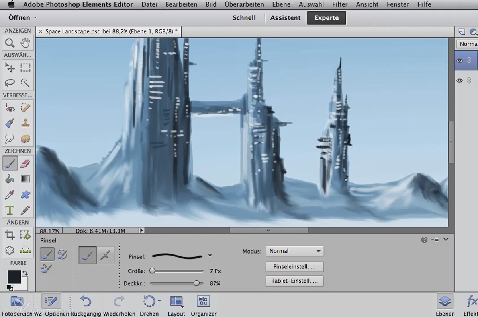Open the Bearbeiten menu
The image size is (478, 318).
(181, 4)
